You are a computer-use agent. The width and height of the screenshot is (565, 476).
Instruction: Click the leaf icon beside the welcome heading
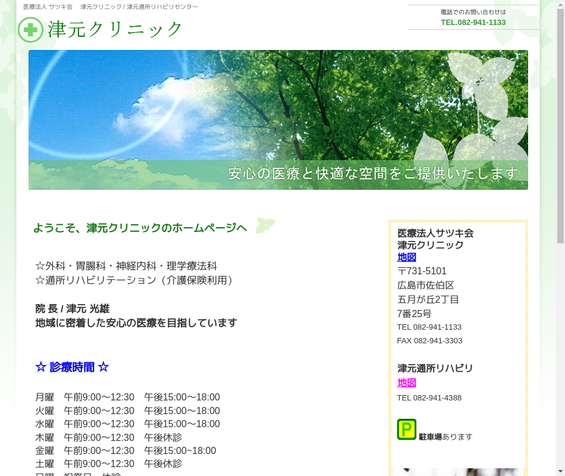pyautogui.click(x=265, y=226)
